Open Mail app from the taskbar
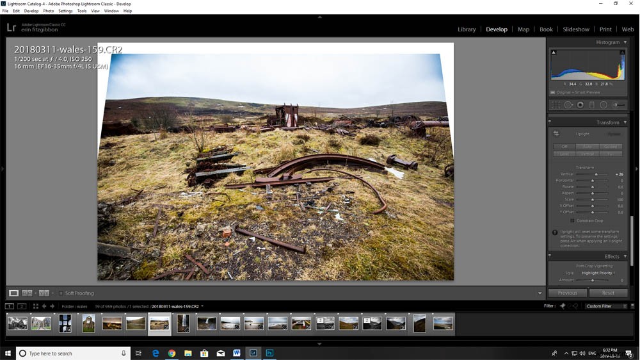Screen dimensions: 640x360 point(221,353)
